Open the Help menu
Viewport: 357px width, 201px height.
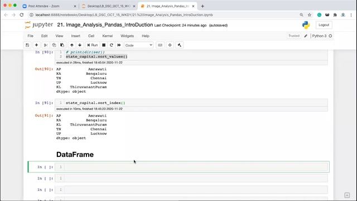coord(146,36)
